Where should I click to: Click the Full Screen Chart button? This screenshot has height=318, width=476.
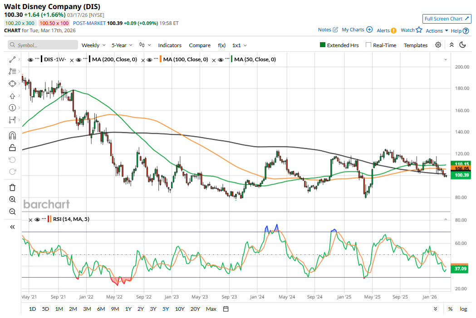[447, 19]
